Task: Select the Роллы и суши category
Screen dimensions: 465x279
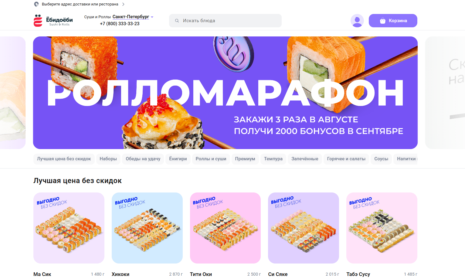Action: pyautogui.click(x=211, y=159)
